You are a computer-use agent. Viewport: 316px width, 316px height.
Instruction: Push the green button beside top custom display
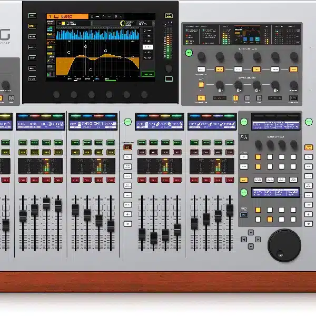[x=244, y=122]
